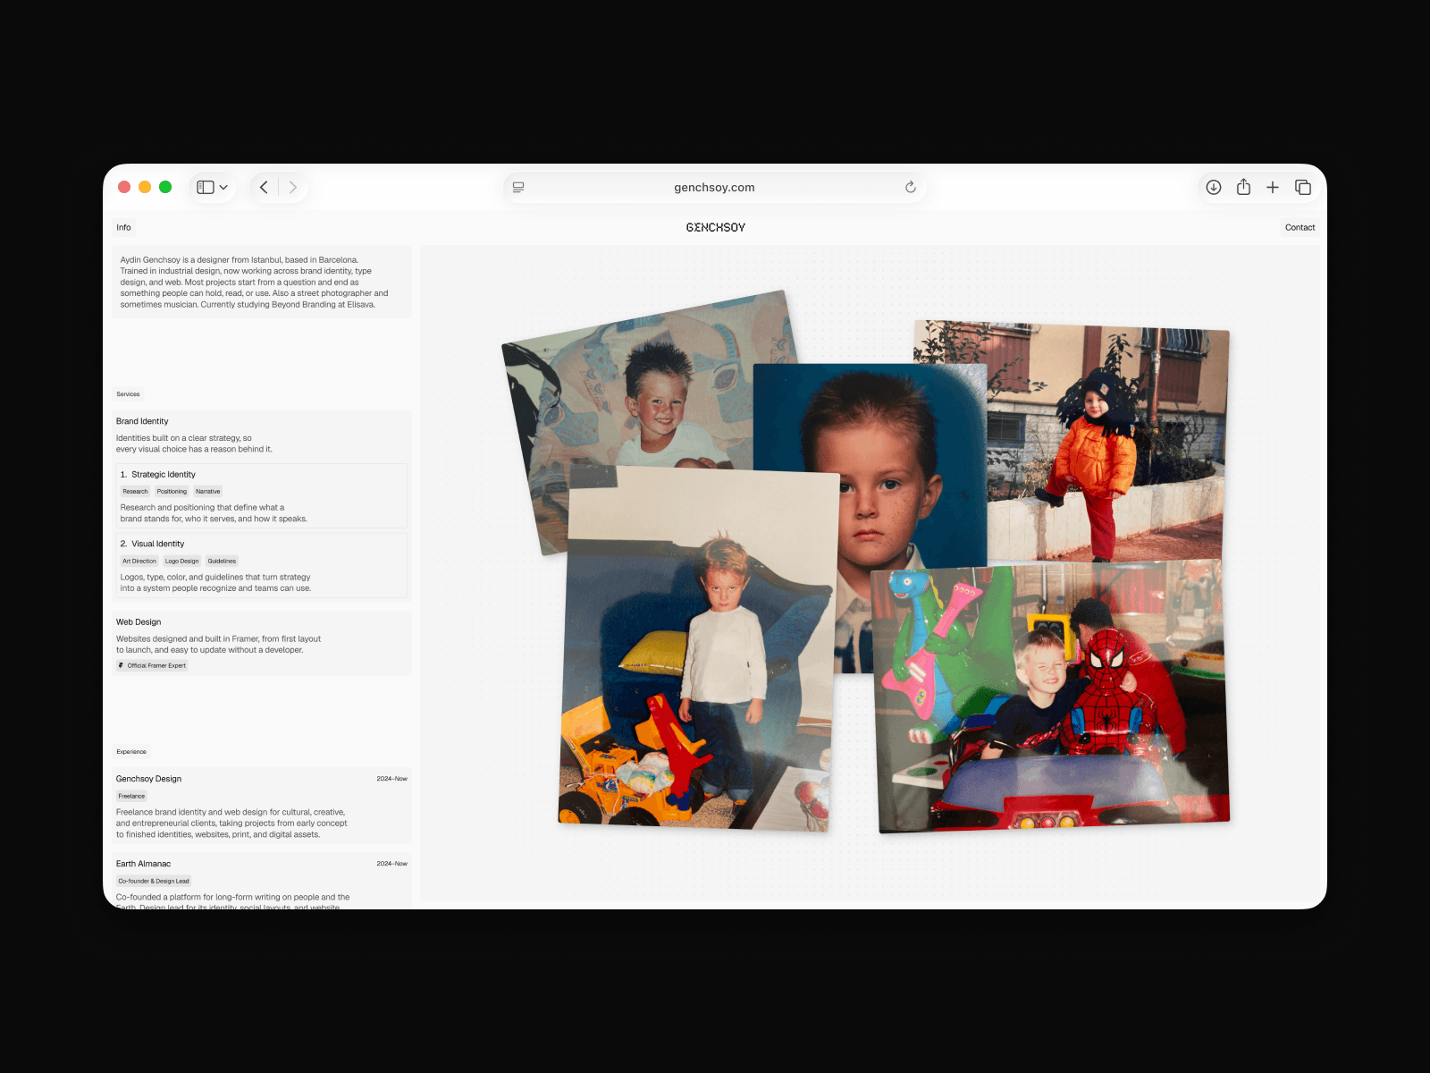This screenshot has height=1073, width=1430.
Task: Click the Services section label
Action: [128, 394]
